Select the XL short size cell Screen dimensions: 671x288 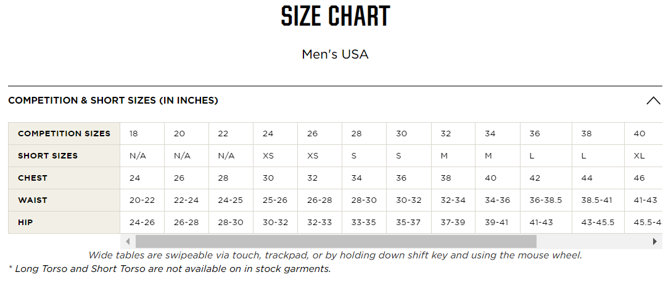643,156
